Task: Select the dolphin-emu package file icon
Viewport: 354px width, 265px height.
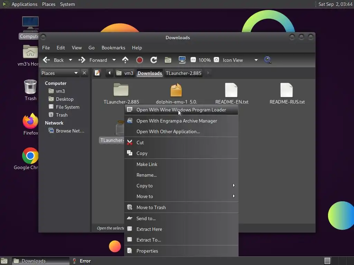Action: (x=176, y=90)
